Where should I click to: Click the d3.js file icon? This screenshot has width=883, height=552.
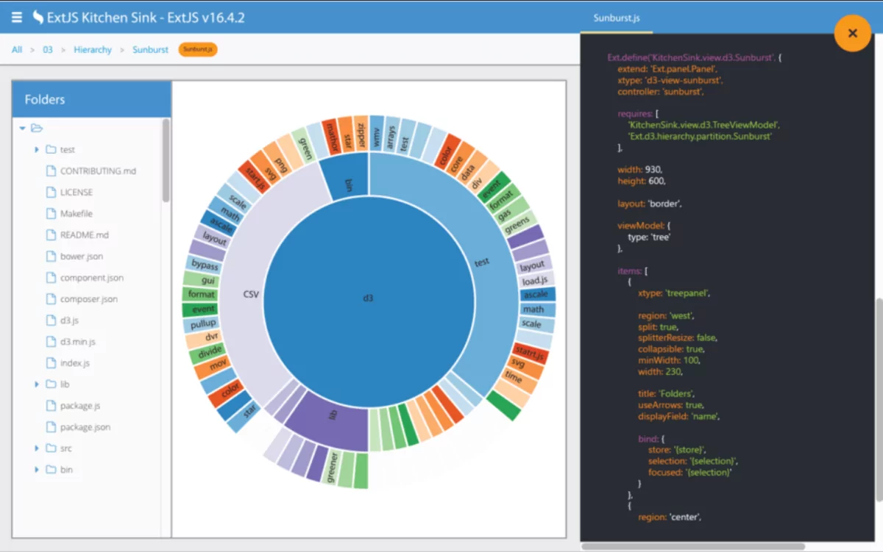[51, 320]
